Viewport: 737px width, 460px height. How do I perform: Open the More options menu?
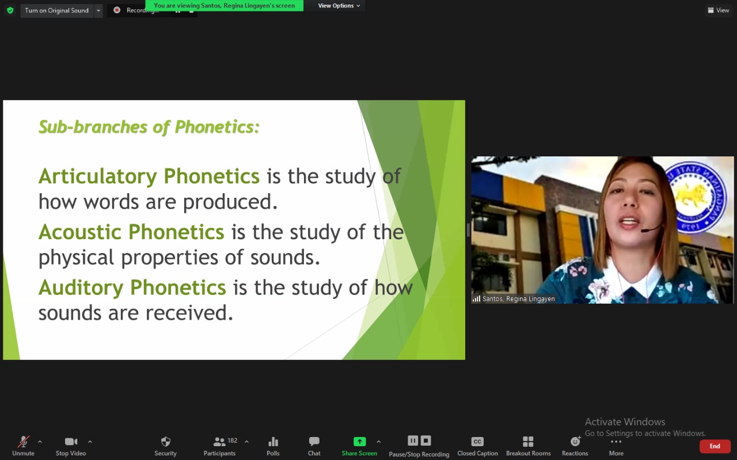(x=616, y=446)
